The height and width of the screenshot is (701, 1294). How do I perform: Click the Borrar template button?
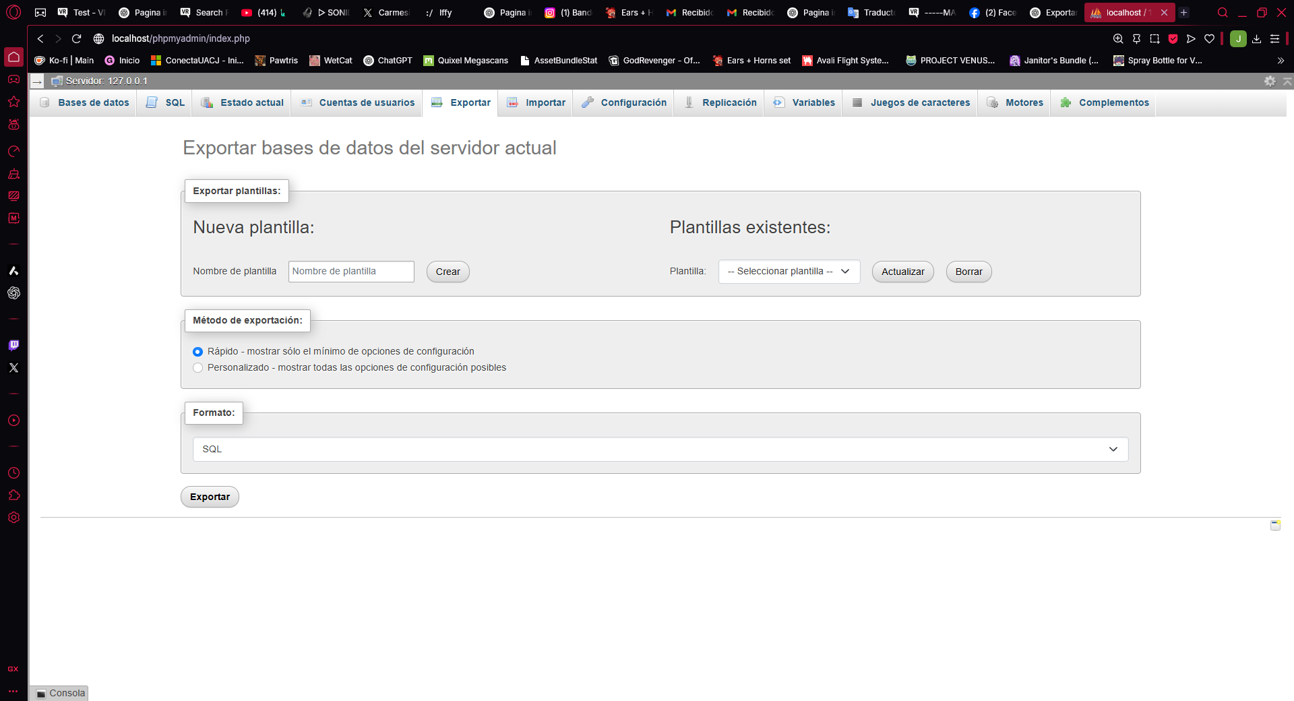tap(968, 272)
